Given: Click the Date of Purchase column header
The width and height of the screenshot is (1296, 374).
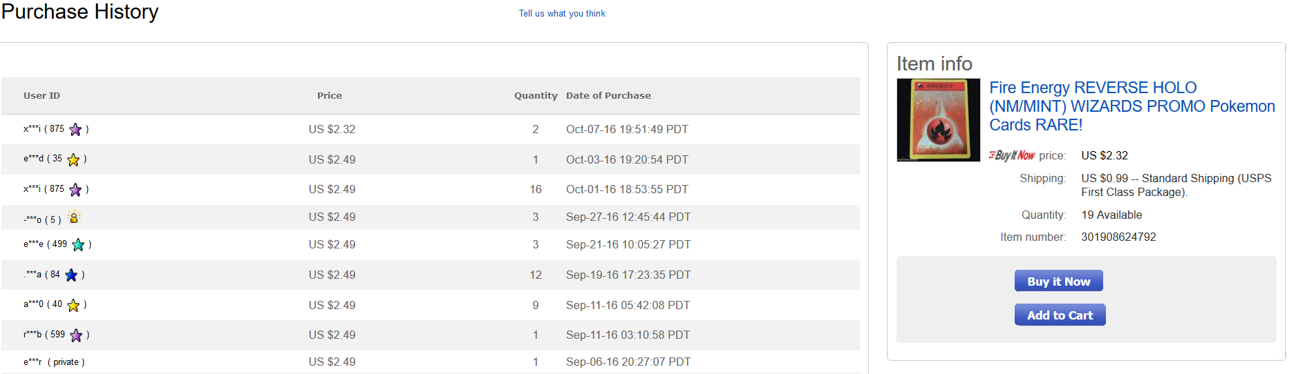Looking at the screenshot, I should click(608, 96).
